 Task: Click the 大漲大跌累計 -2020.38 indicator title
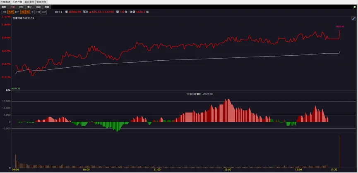(x=200, y=94)
